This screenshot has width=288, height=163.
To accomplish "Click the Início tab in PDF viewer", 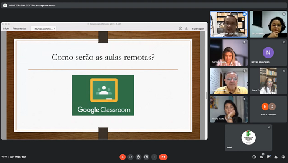I will tap(6, 28).
